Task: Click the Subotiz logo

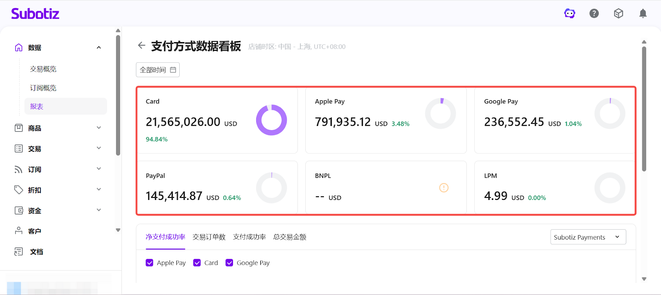Action: pos(35,14)
